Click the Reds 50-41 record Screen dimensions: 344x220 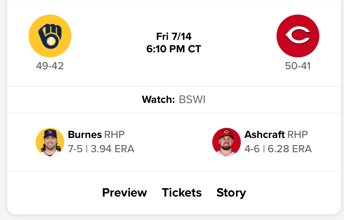[298, 66]
